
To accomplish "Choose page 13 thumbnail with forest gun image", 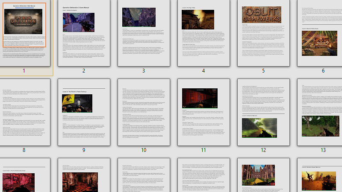I will (x=320, y=112).
